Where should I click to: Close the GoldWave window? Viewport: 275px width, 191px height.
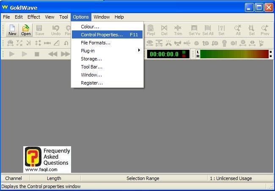pos(269,8)
